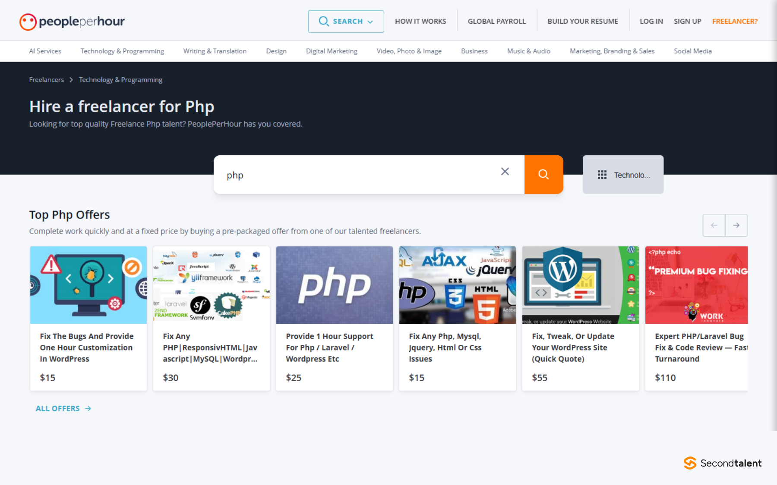Open How It Works page

tap(420, 22)
